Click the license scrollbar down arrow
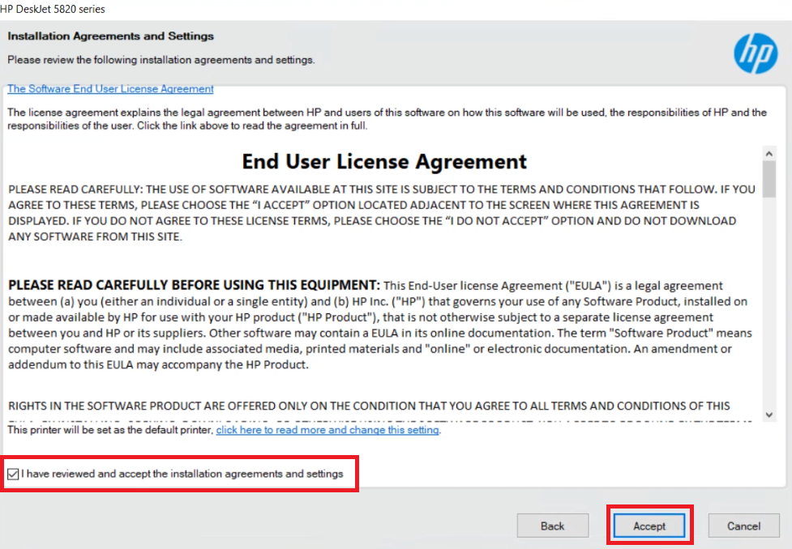The width and height of the screenshot is (792, 549). (768, 415)
